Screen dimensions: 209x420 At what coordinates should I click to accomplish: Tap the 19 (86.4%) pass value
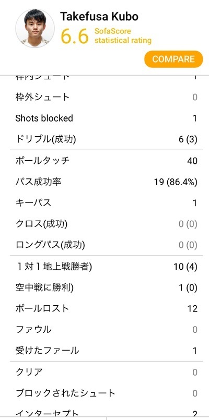pos(176,182)
